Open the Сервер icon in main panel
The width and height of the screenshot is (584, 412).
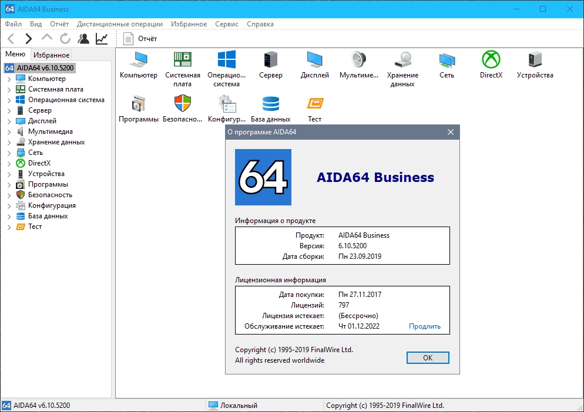tap(271, 59)
